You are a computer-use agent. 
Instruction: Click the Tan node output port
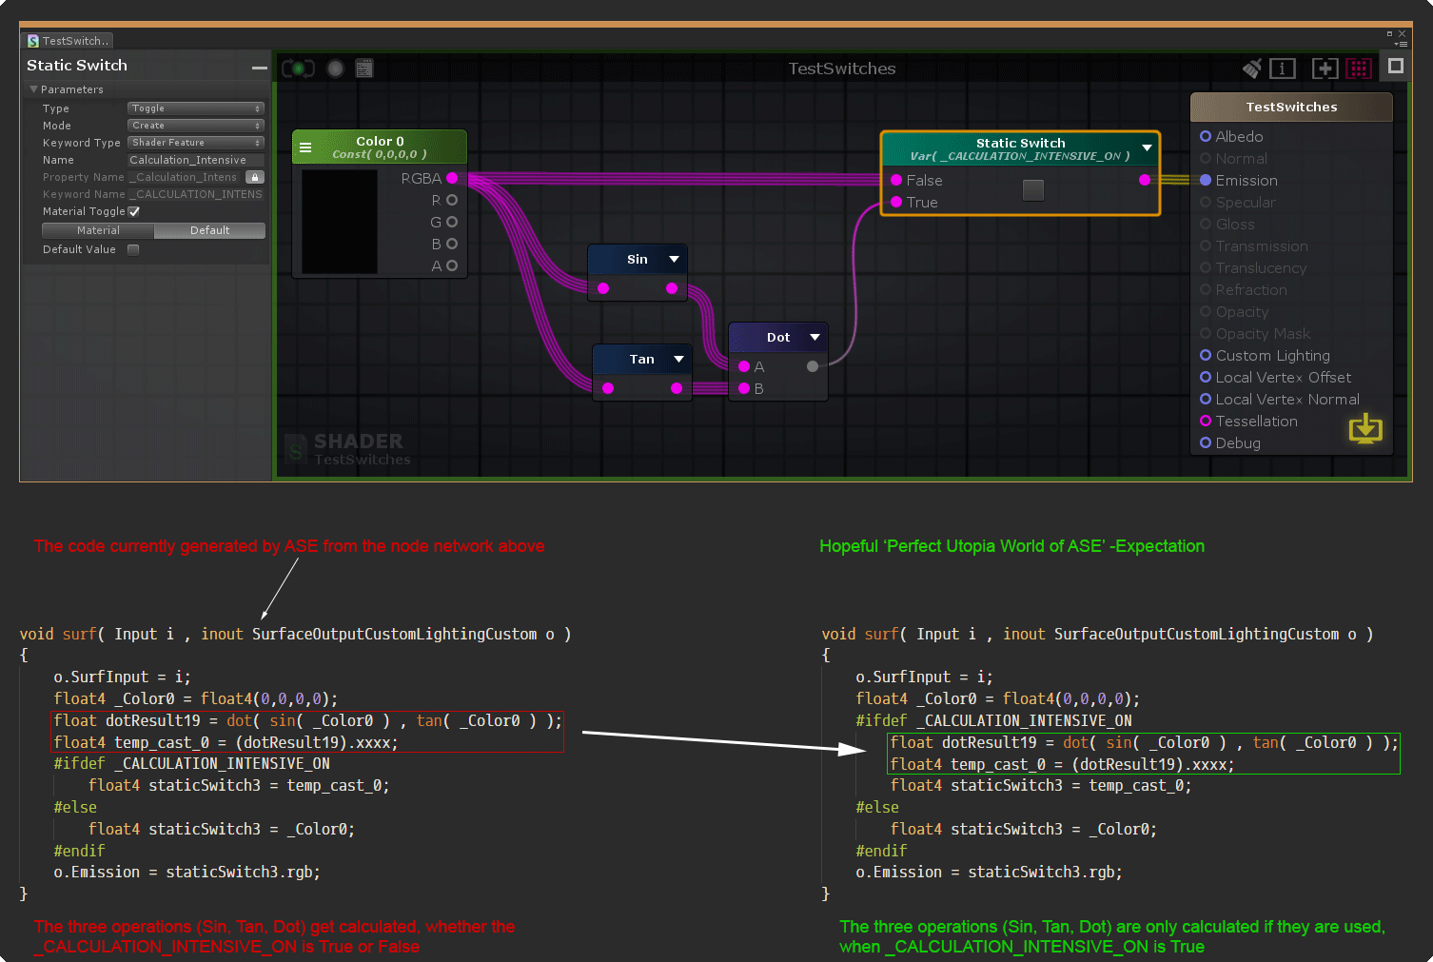pos(677,388)
